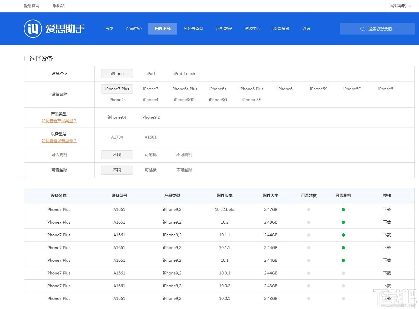Click 下载 in the 10.1 firmware row

pyautogui.click(x=387, y=260)
